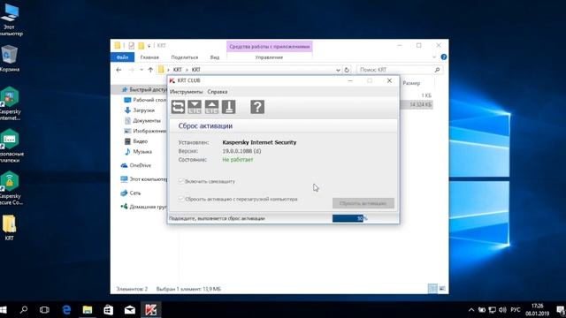Open the Windows Start menu
The width and height of the screenshot is (566, 318).
coord(4,310)
